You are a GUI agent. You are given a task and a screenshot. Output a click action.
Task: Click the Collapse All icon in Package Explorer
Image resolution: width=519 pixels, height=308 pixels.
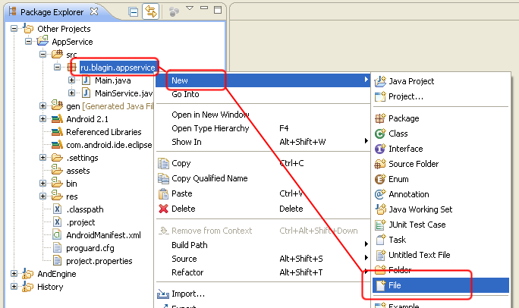tap(134, 12)
